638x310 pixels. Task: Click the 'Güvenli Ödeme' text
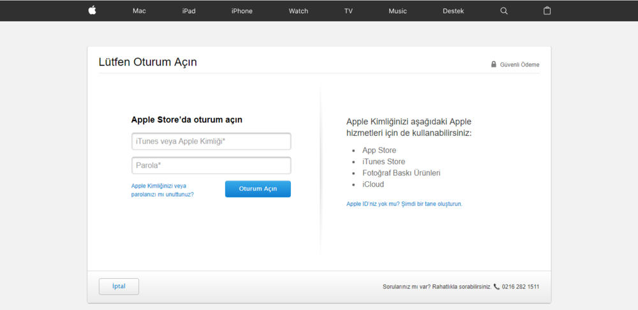(519, 64)
